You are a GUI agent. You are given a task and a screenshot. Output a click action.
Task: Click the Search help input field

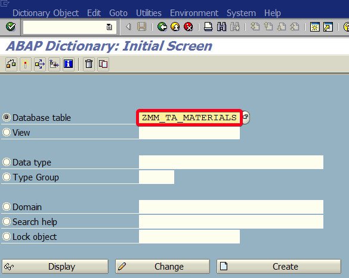(231, 221)
